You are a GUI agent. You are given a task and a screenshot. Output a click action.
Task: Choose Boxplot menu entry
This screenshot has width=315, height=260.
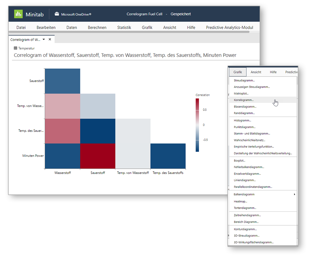pos(240,161)
